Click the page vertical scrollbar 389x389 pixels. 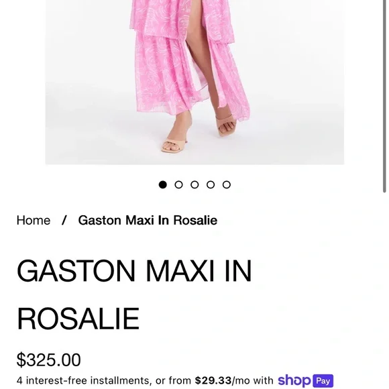click(x=384, y=97)
